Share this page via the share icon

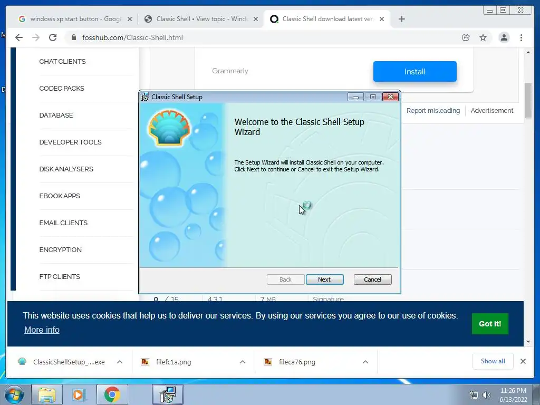click(466, 37)
